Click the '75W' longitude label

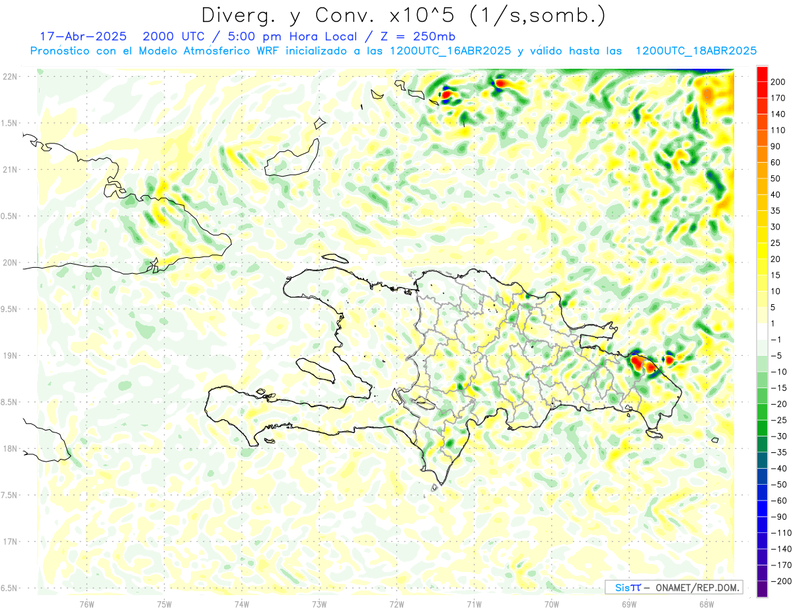(165, 604)
